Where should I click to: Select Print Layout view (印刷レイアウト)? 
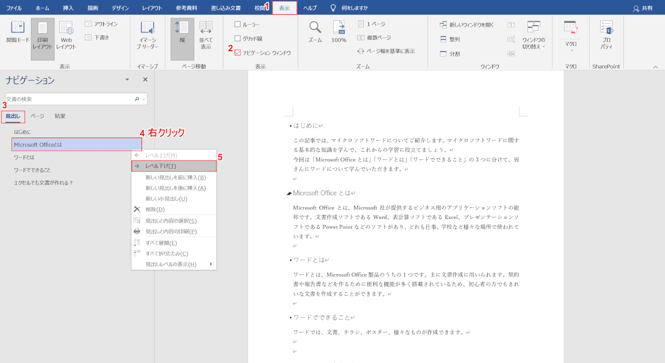tap(42, 39)
